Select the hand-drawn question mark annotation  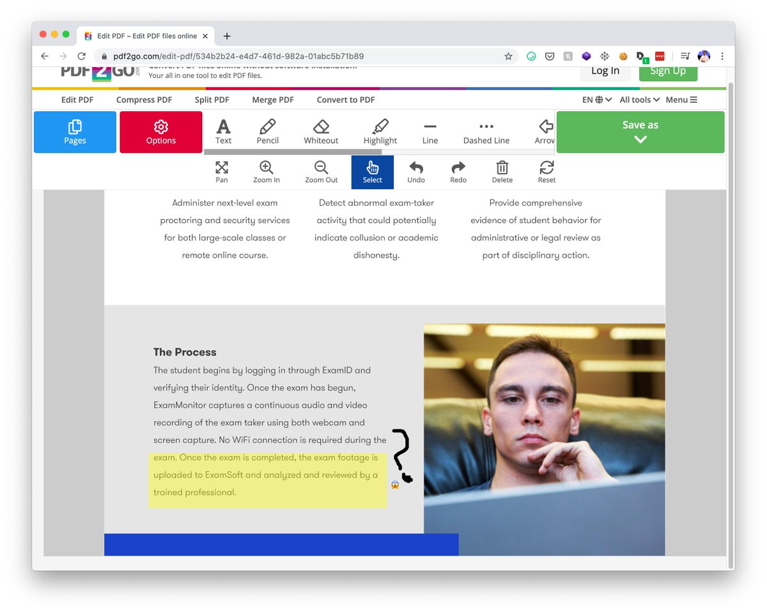click(x=401, y=455)
